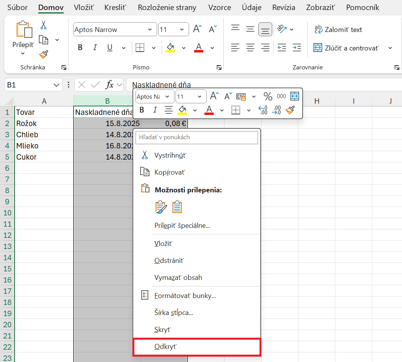Open Formátovať bunky... dialog
This screenshot has width=402, height=362.
[197, 296]
